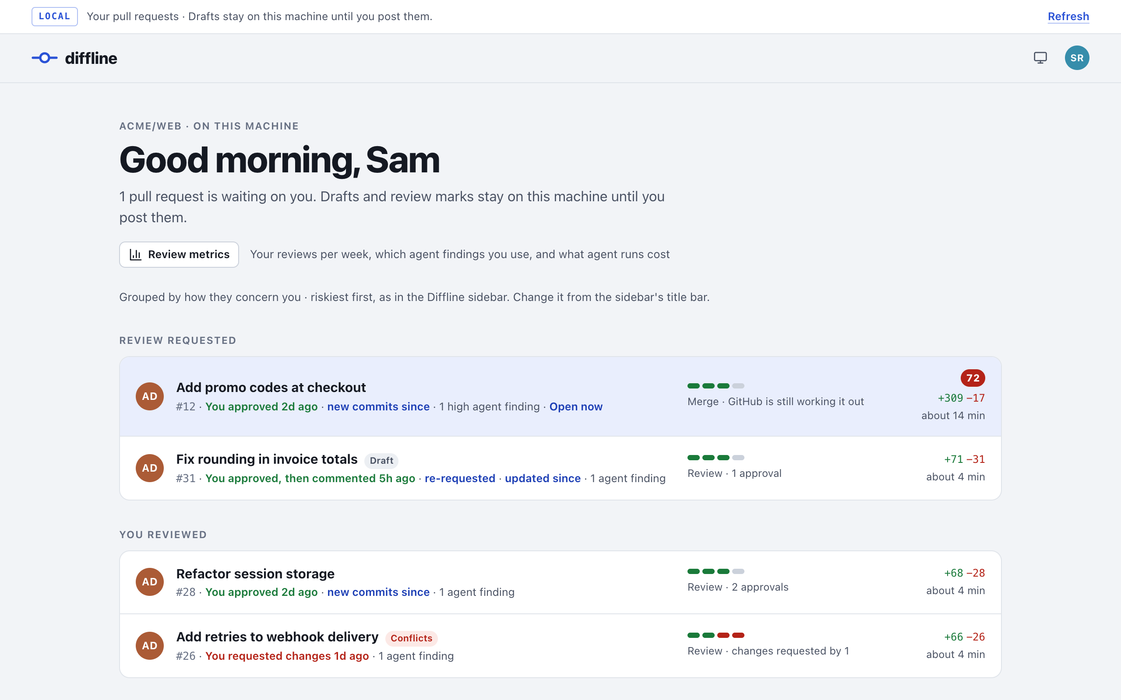The width and height of the screenshot is (1121, 700).
Task: Open the SR user avatar
Action: pyautogui.click(x=1077, y=58)
